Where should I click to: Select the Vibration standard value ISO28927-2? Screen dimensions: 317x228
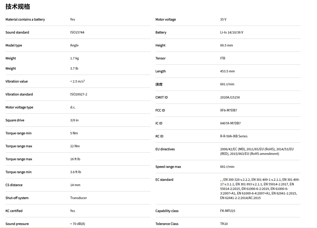[x=79, y=94]
